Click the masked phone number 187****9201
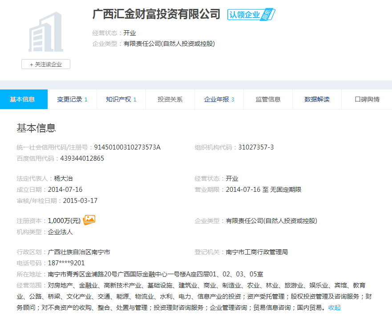This screenshot has height=320, width=392. [x=66, y=263]
